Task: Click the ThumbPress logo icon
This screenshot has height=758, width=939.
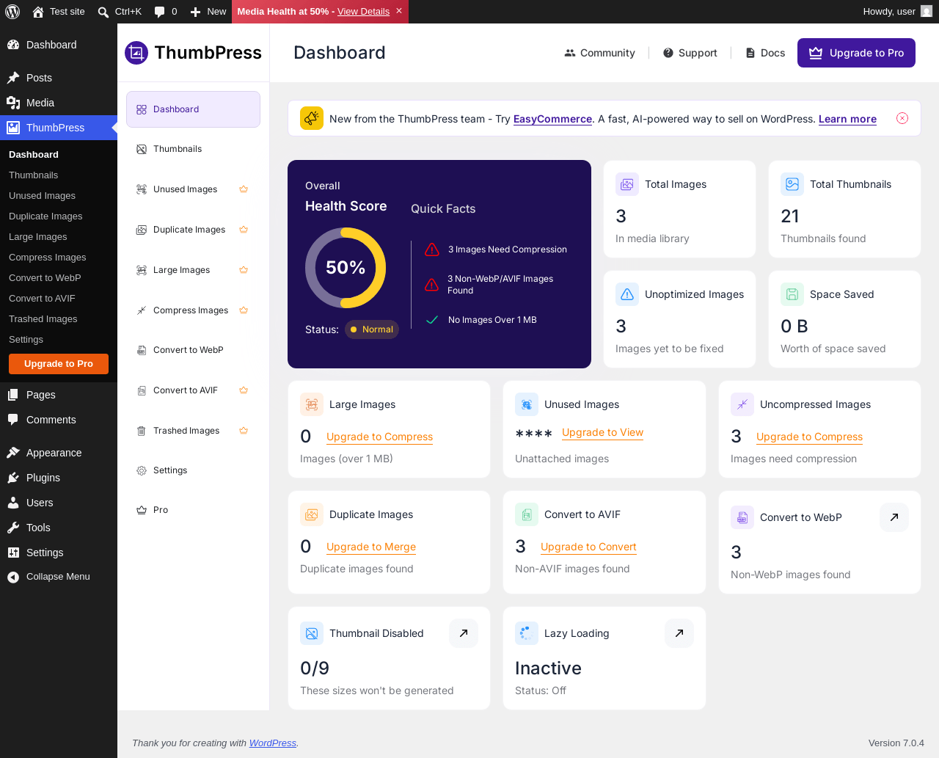Action: (136, 53)
